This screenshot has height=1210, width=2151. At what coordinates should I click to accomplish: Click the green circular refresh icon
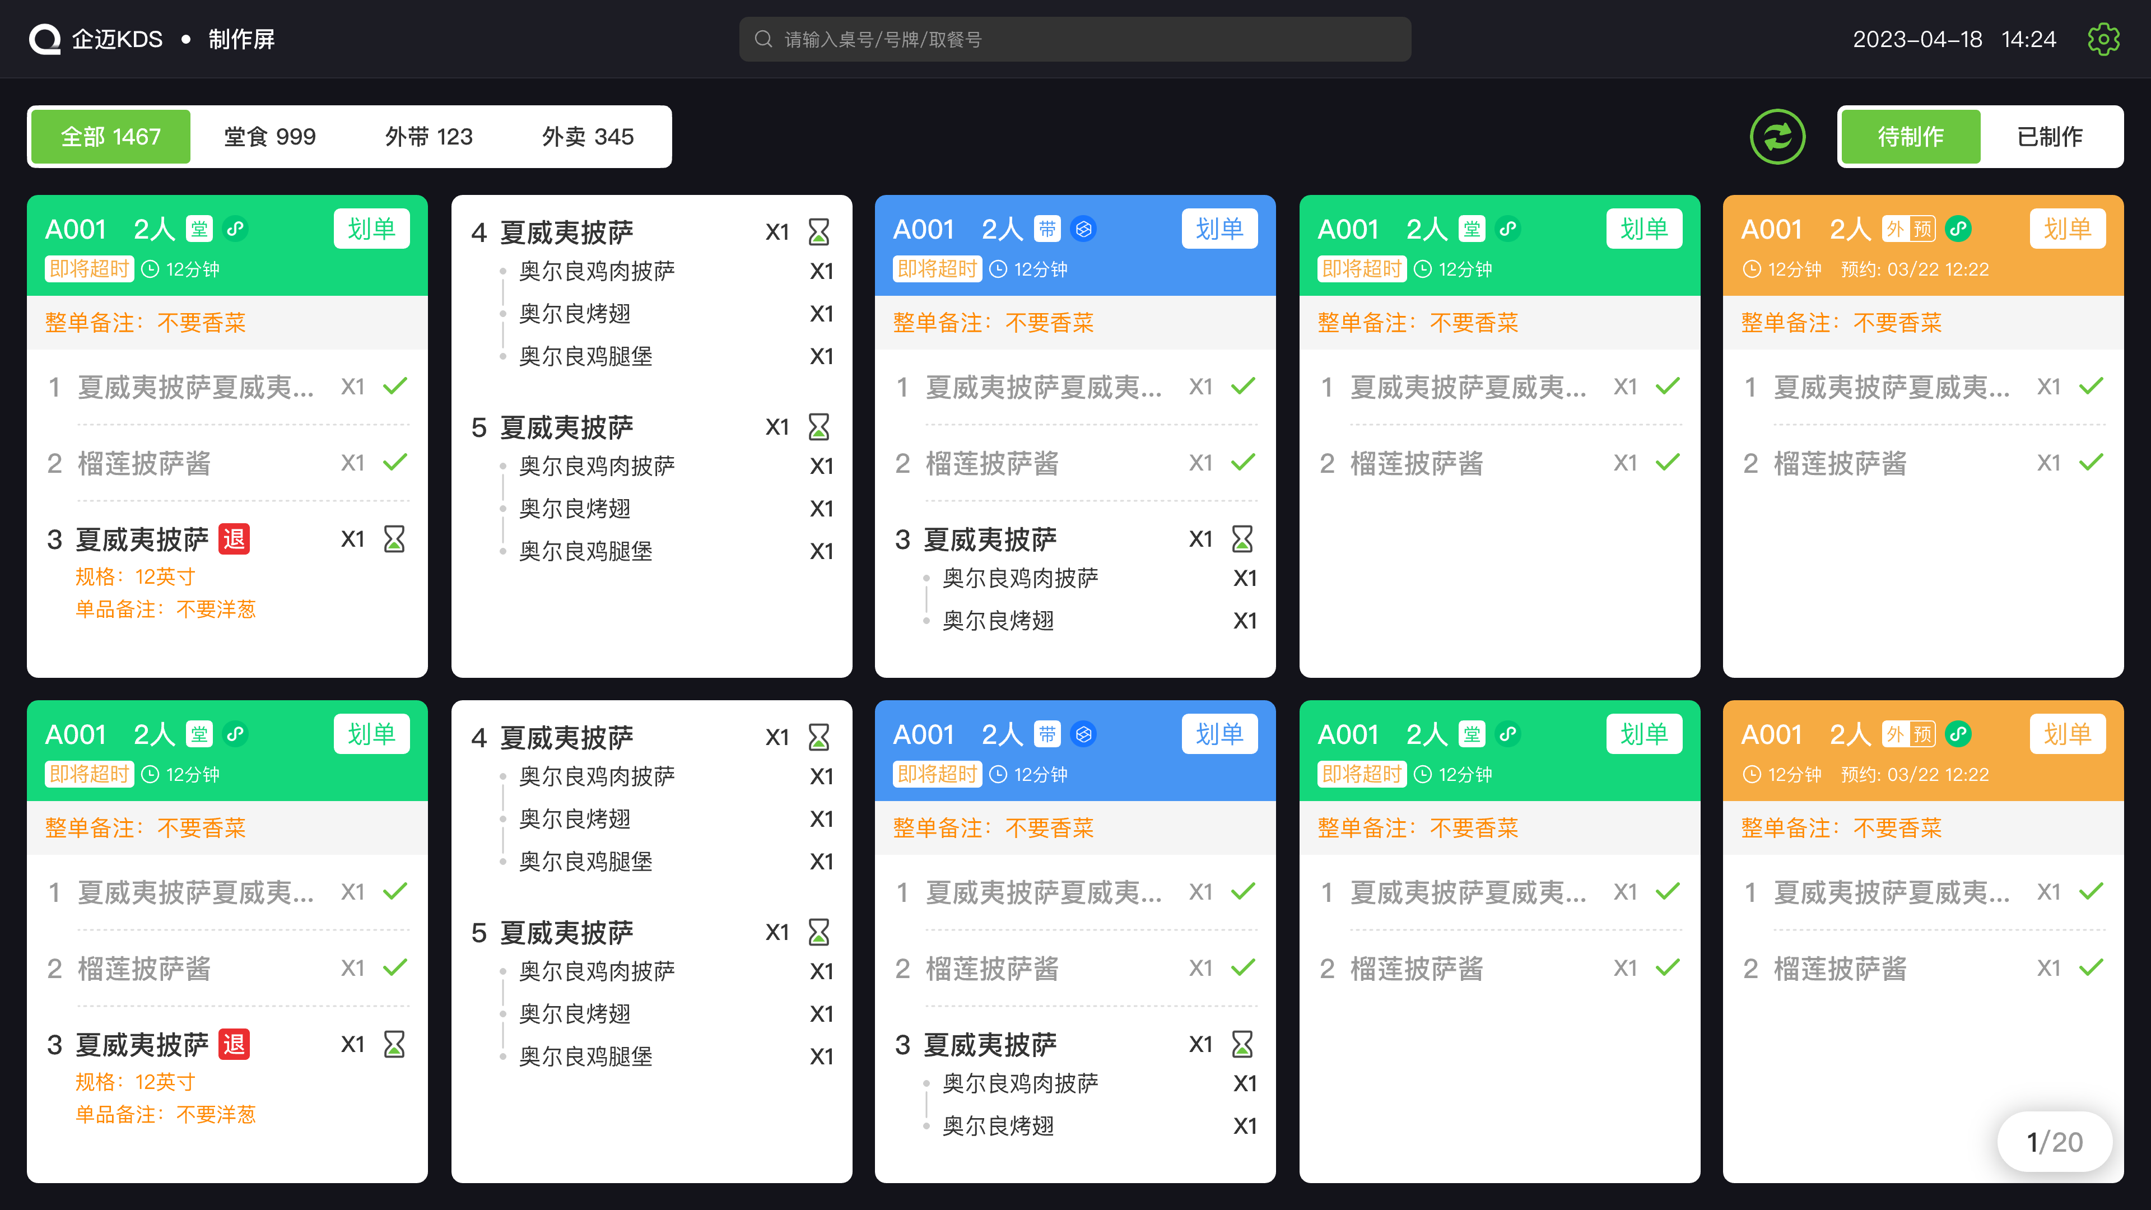(1777, 136)
